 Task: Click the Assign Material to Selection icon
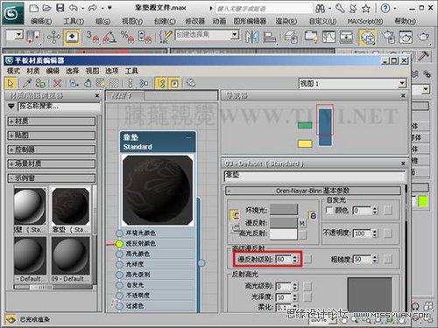coord(40,83)
